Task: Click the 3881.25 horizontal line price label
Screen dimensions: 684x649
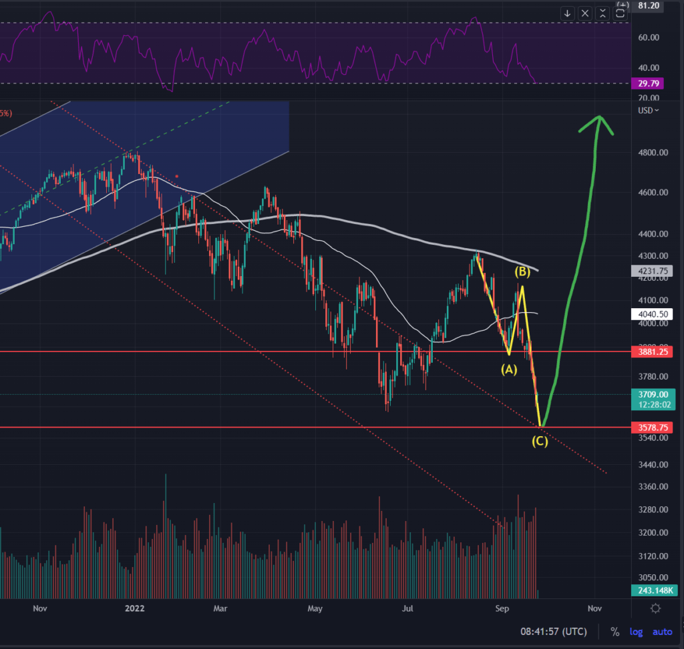Action: click(x=652, y=352)
